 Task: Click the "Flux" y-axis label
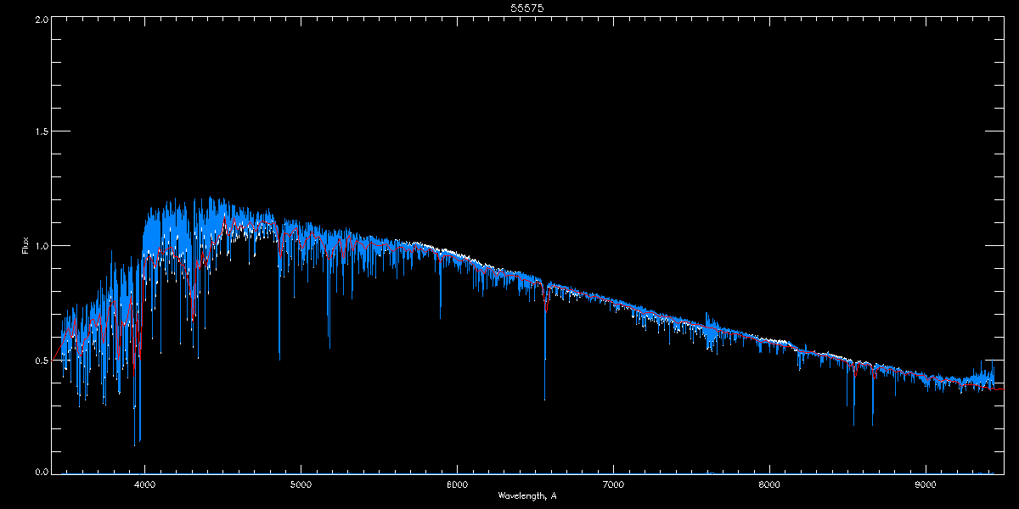point(25,246)
